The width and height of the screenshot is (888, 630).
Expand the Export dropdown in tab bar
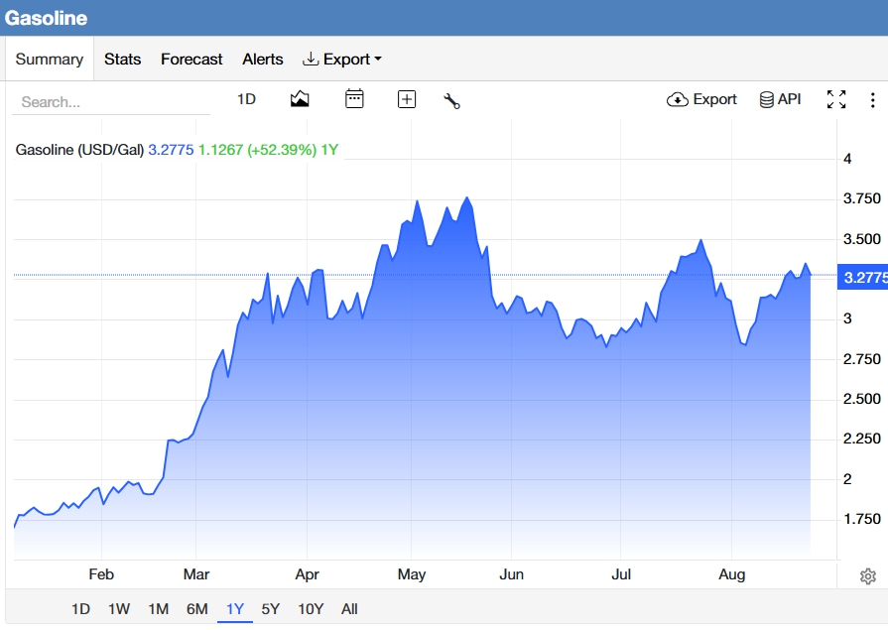[342, 59]
